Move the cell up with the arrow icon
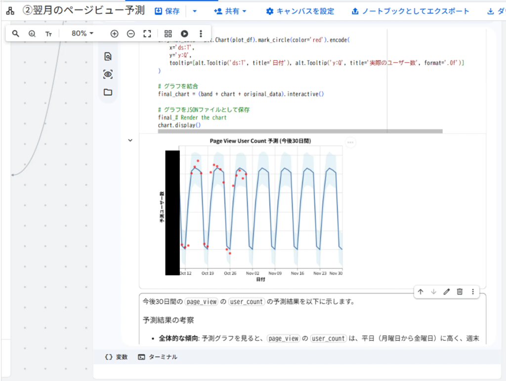506x381 pixels. tap(421, 292)
